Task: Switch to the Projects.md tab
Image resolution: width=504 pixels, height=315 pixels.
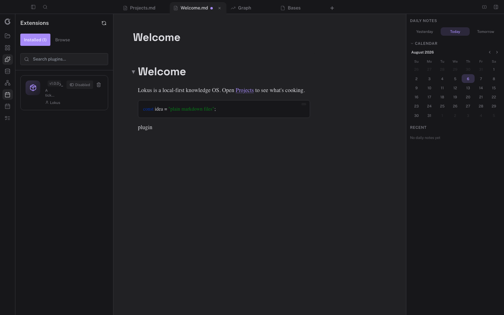Action: (143, 8)
